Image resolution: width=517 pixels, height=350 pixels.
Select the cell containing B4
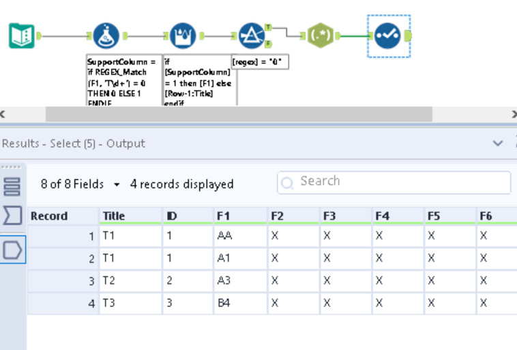click(x=224, y=302)
